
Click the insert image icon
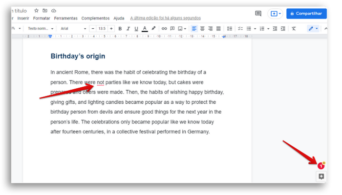(180, 28)
